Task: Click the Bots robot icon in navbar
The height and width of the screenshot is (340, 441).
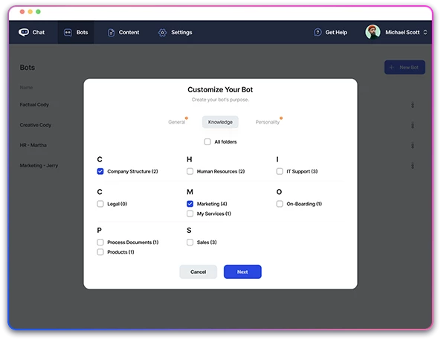Action: click(x=68, y=33)
